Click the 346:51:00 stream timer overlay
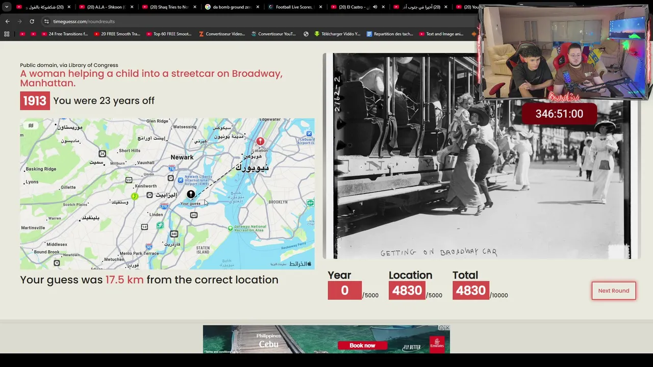Image resolution: width=653 pixels, height=367 pixels. 559,114
